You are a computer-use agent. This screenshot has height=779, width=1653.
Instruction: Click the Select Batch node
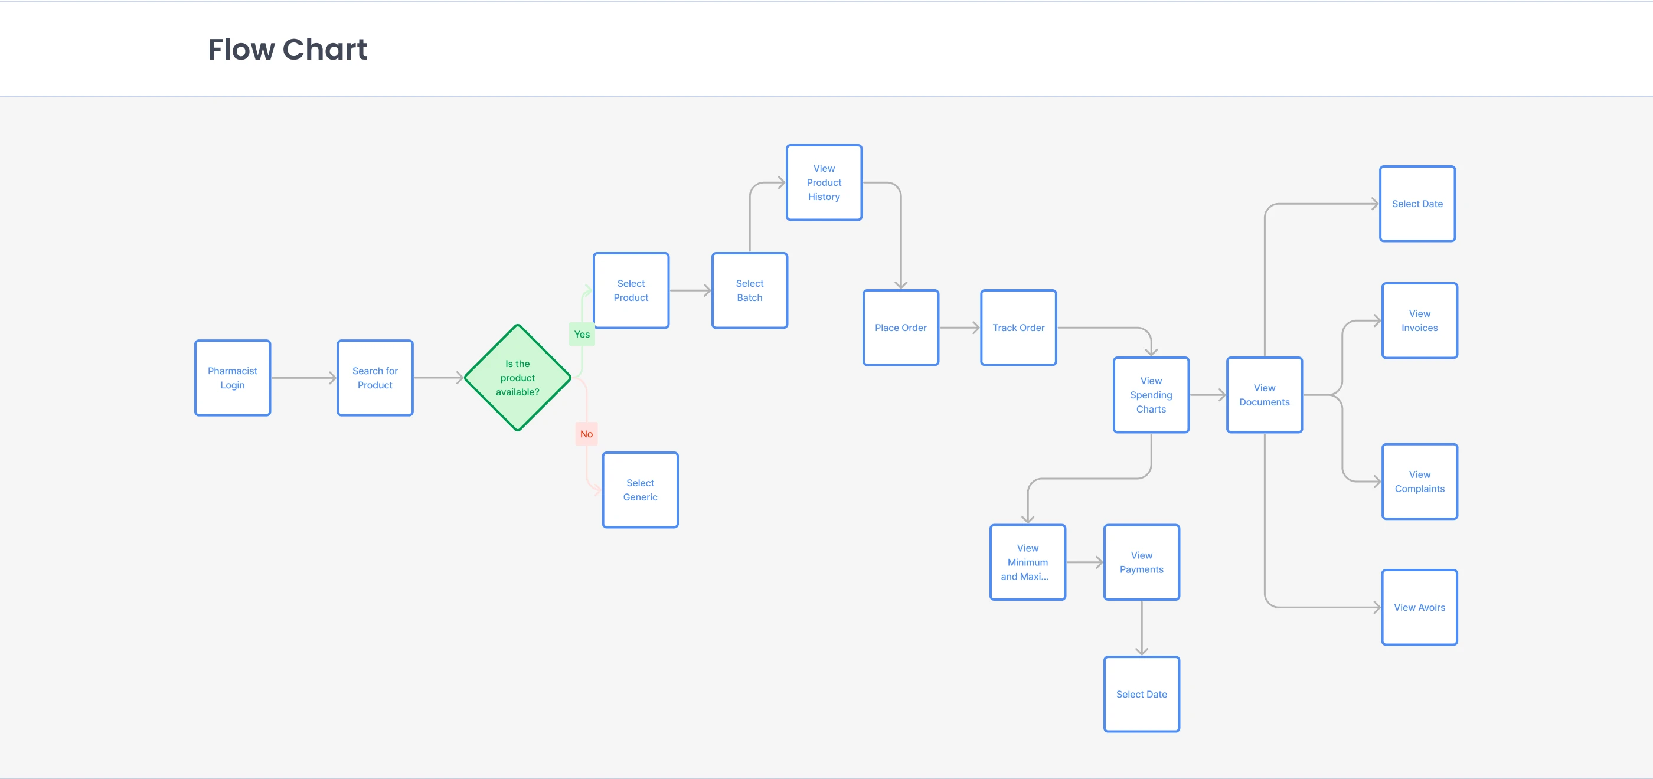[750, 291]
